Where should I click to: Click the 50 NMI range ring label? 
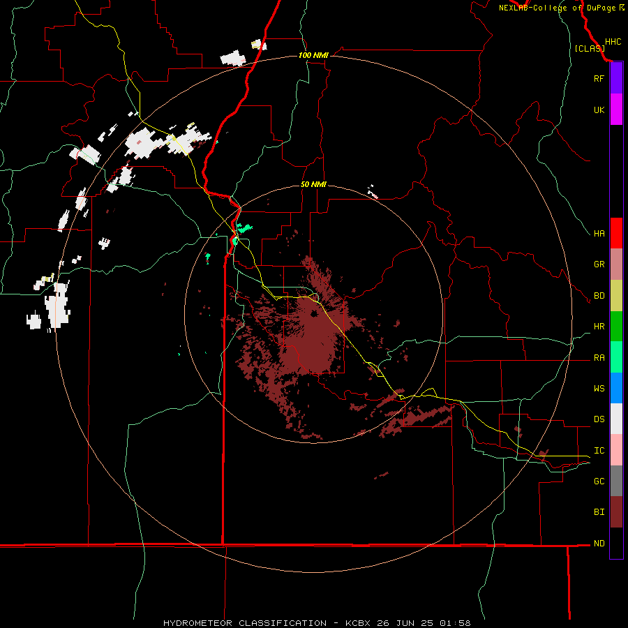pyautogui.click(x=313, y=184)
